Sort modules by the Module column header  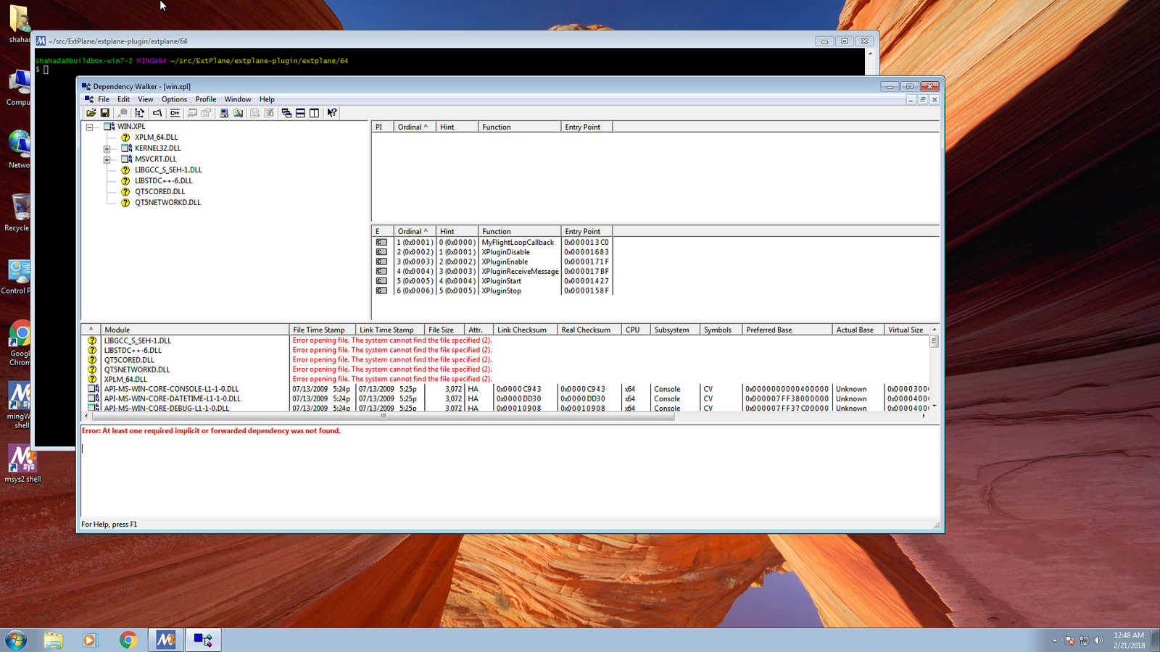coord(195,330)
